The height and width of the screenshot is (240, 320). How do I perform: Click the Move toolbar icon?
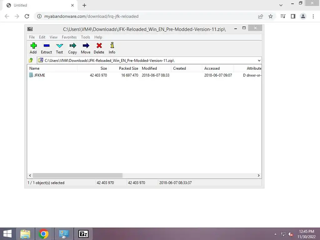86,46
